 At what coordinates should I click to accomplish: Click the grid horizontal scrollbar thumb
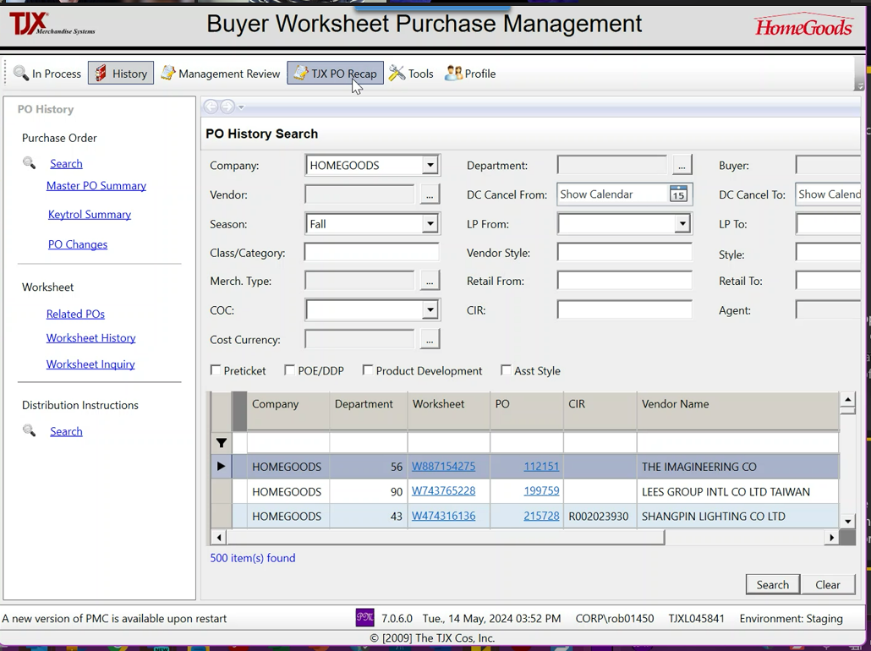coord(445,537)
